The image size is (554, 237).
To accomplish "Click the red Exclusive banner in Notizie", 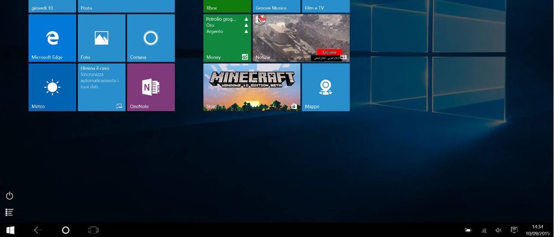I will [x=330, y=52].
